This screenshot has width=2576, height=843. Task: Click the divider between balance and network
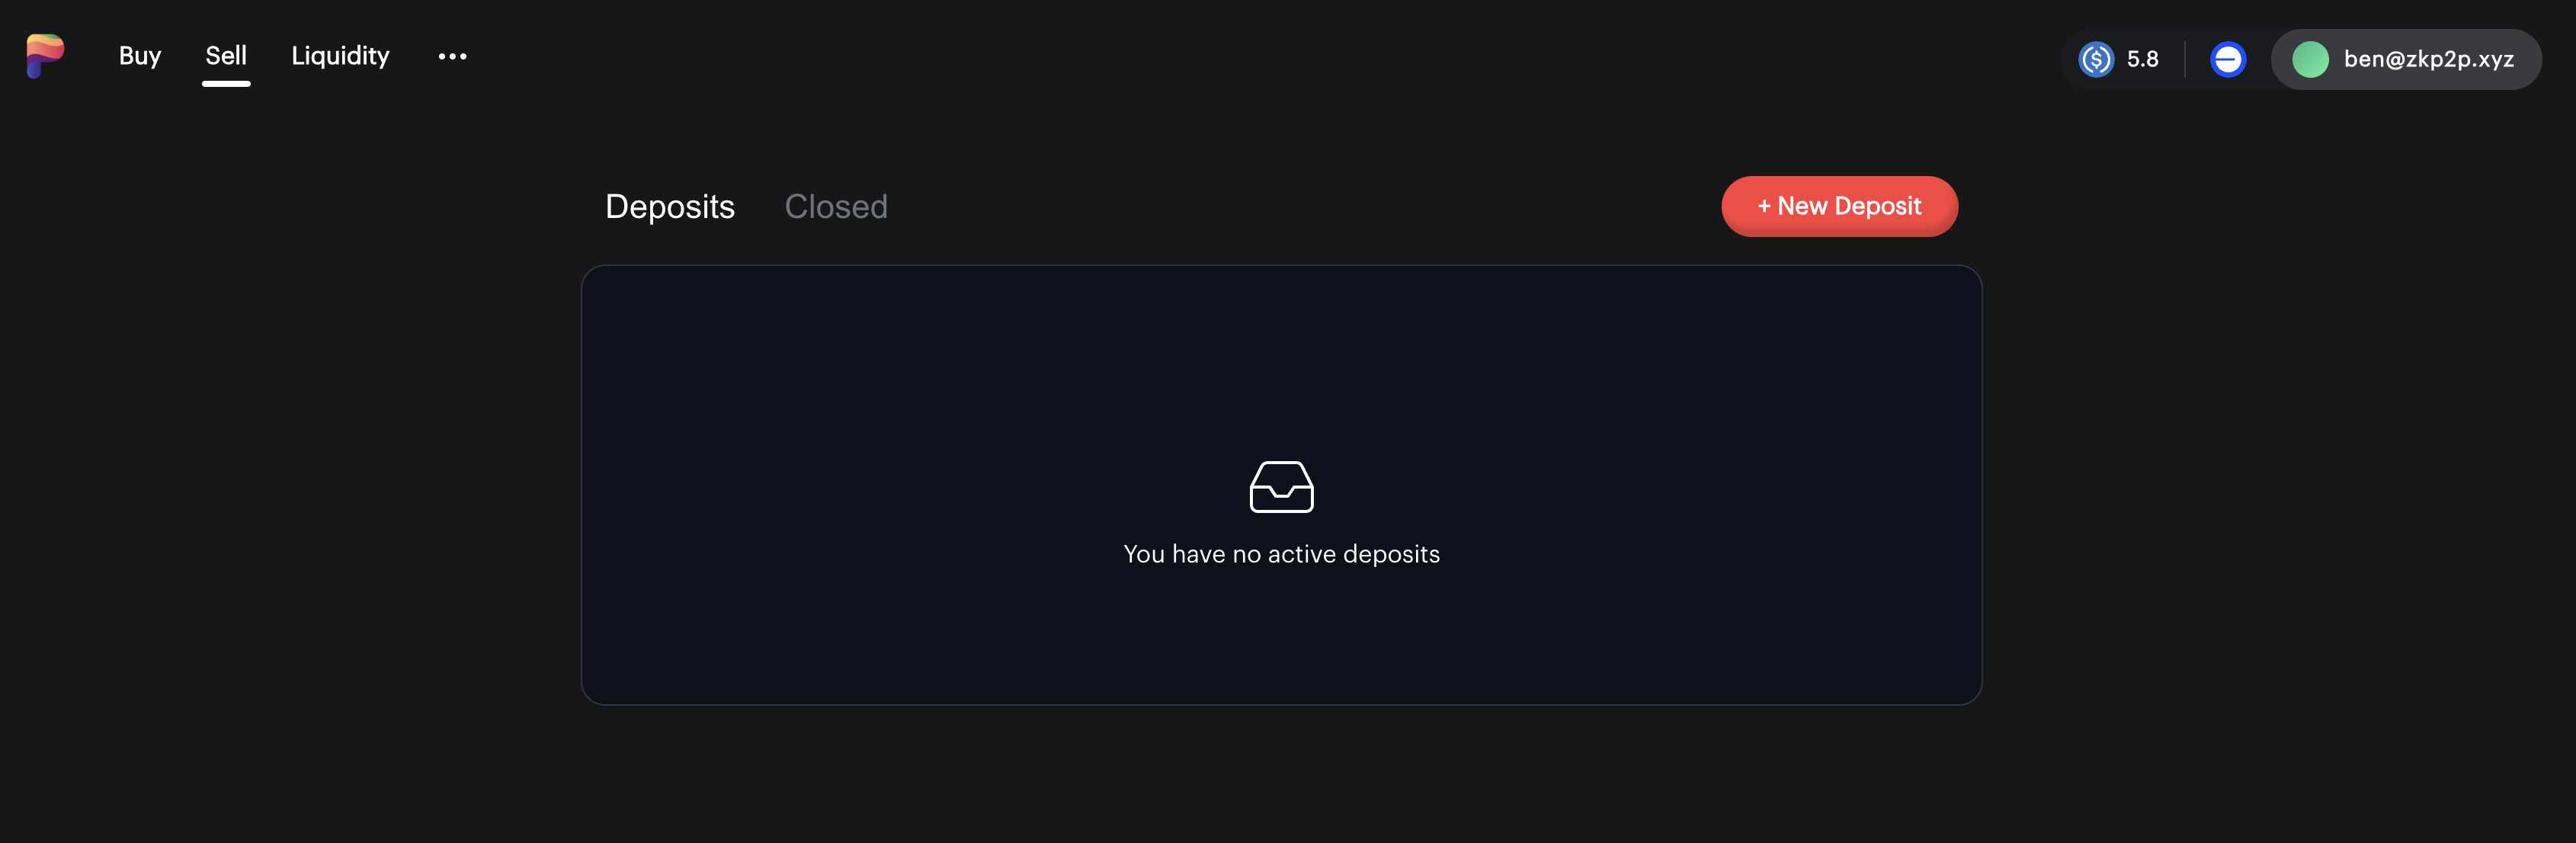pos(2185,59)
